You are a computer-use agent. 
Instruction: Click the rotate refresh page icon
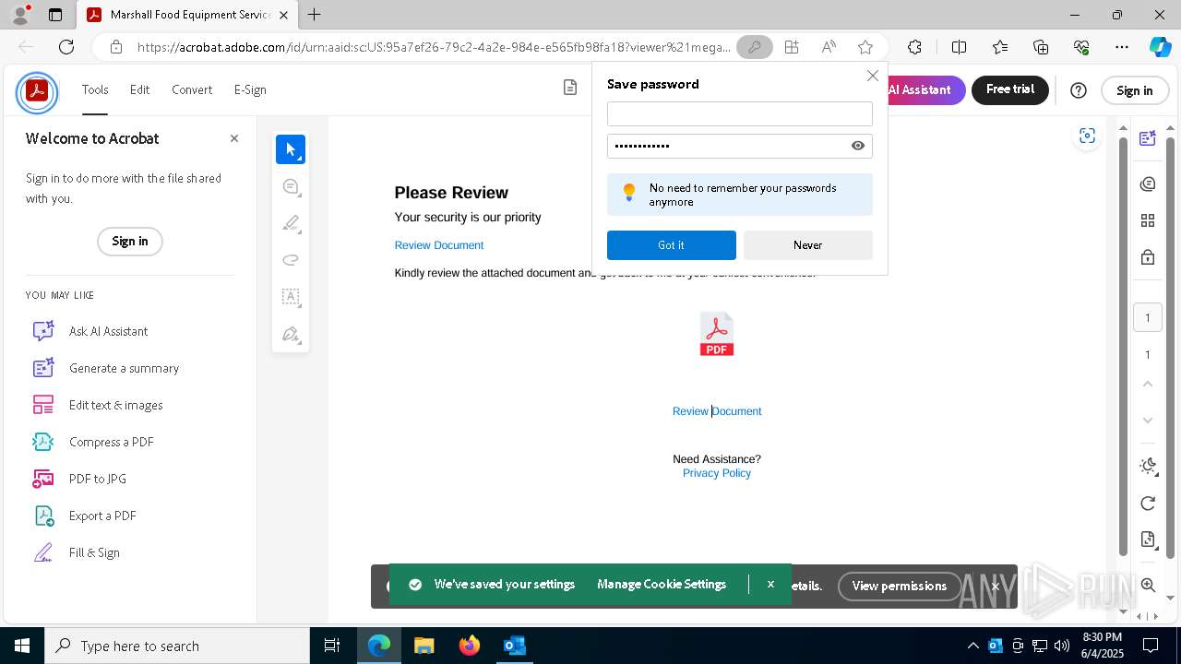(x=1148, y=503)
